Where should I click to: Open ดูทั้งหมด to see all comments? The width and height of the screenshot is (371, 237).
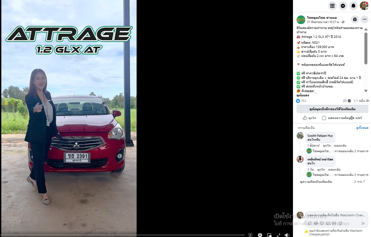tap(362, 128)
